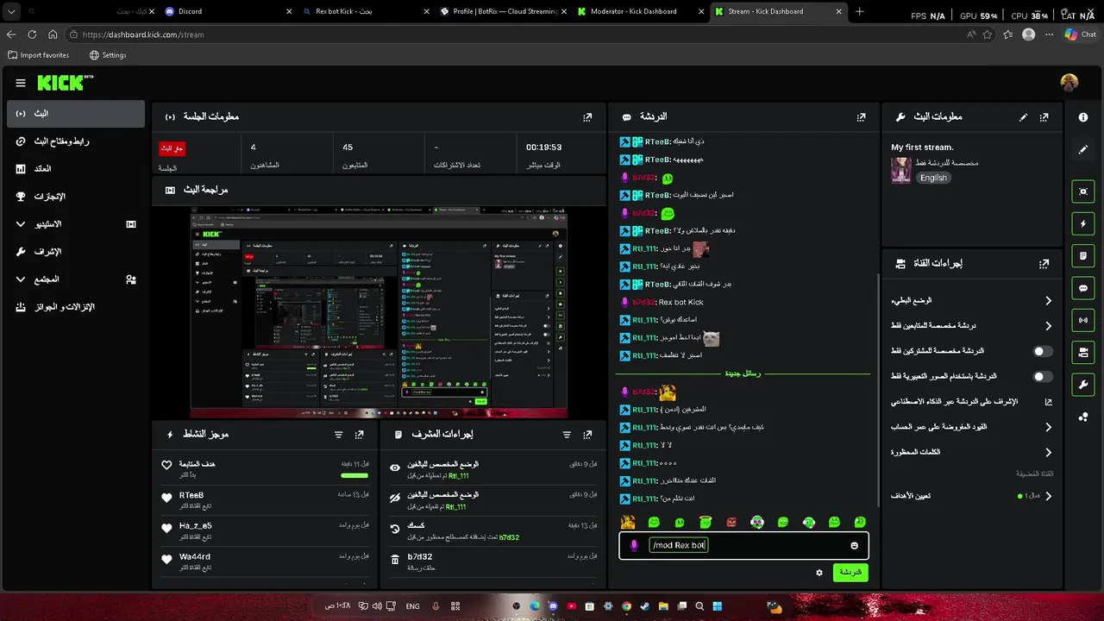Expand the Community section in left sidebar
Image resolution: width=1104 pixels, height=621 pixels.
click(76, 279)
